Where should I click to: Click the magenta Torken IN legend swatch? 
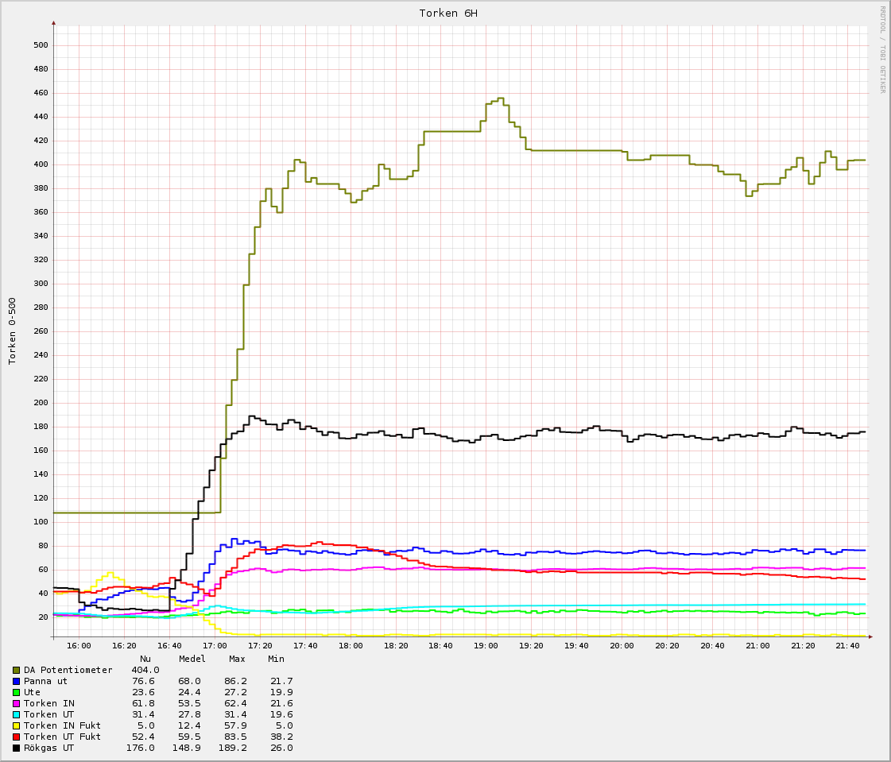pyautogui.click(x=17, y=703)
